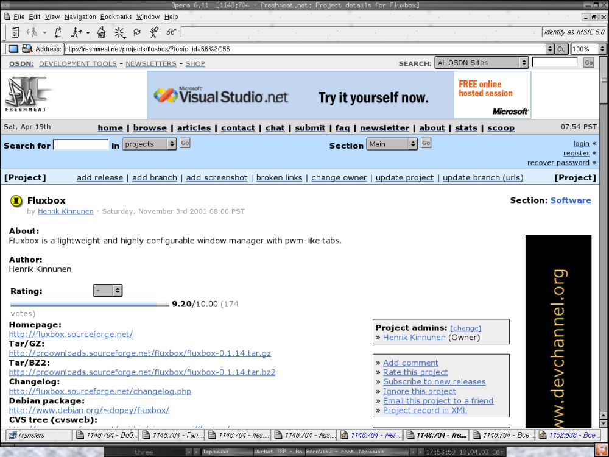Open the Rating score dropdown
Viewport: 609px width, 457px height.
(x=108, y=291)
